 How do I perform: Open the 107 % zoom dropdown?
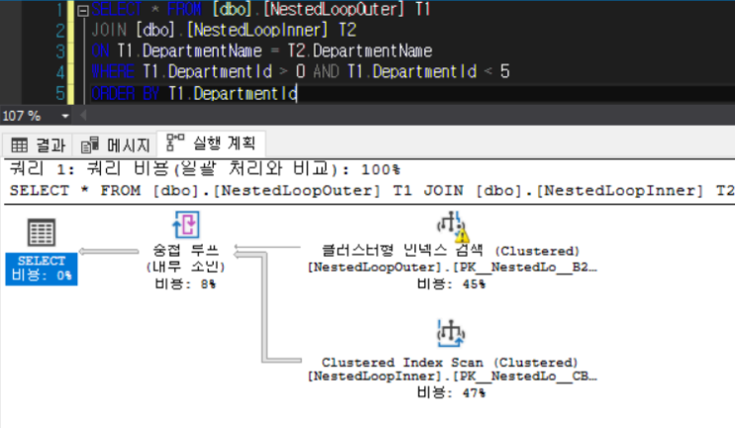pyautogui.click(x=65, y=116)
